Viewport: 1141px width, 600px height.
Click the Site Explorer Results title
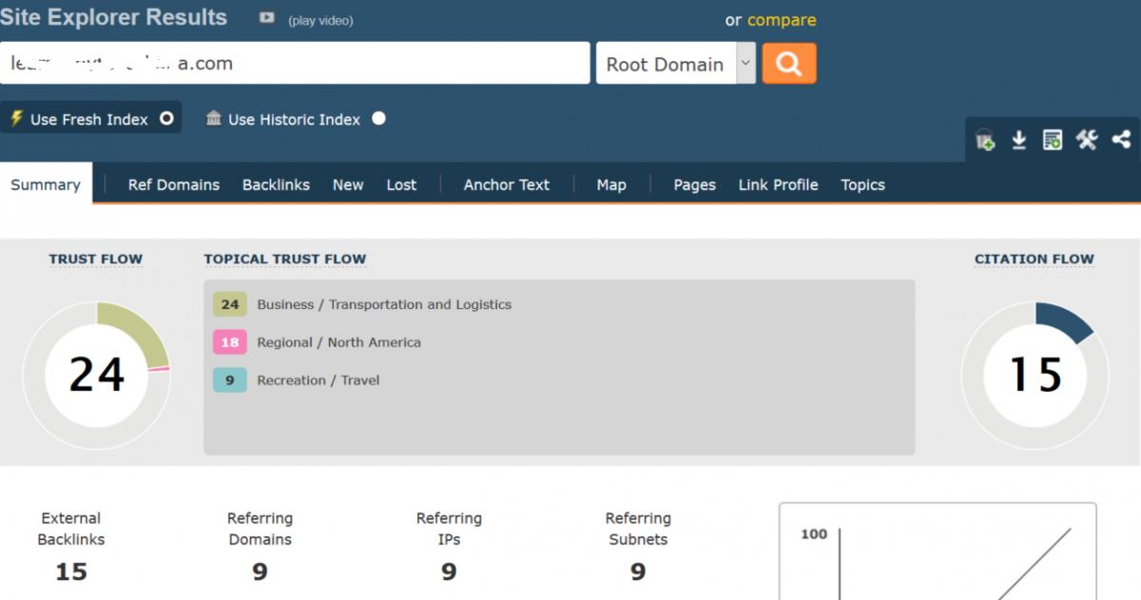pos(113,17)
